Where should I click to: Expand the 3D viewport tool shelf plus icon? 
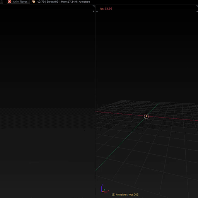[97, 12]
